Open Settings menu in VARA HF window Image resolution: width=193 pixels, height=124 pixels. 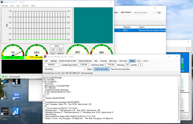click(x=4, y=6)
